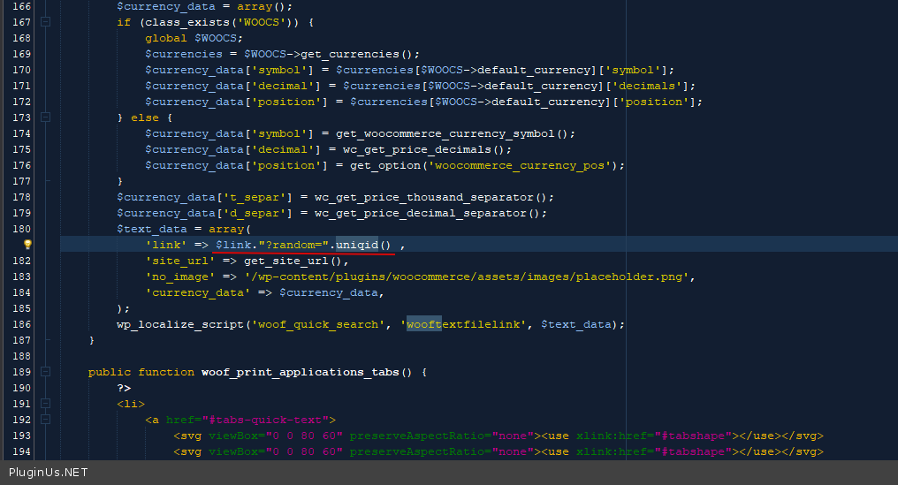Click the #tabs-quick-text href value
This screenshot has height=485, width=898.
[x=264, y=420]
